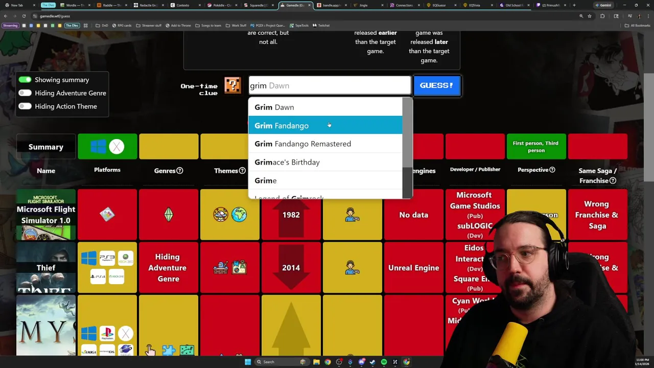Click the one-time clue mystery block icon
The width and height of the screenshot is (654, 368).
click(232, 85)
